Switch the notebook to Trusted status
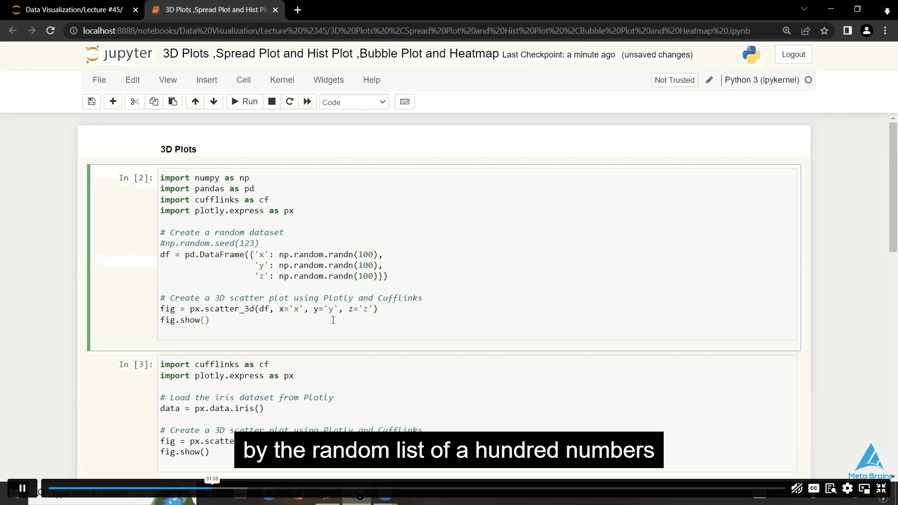The image size is (898, 505). click(674, 80)
